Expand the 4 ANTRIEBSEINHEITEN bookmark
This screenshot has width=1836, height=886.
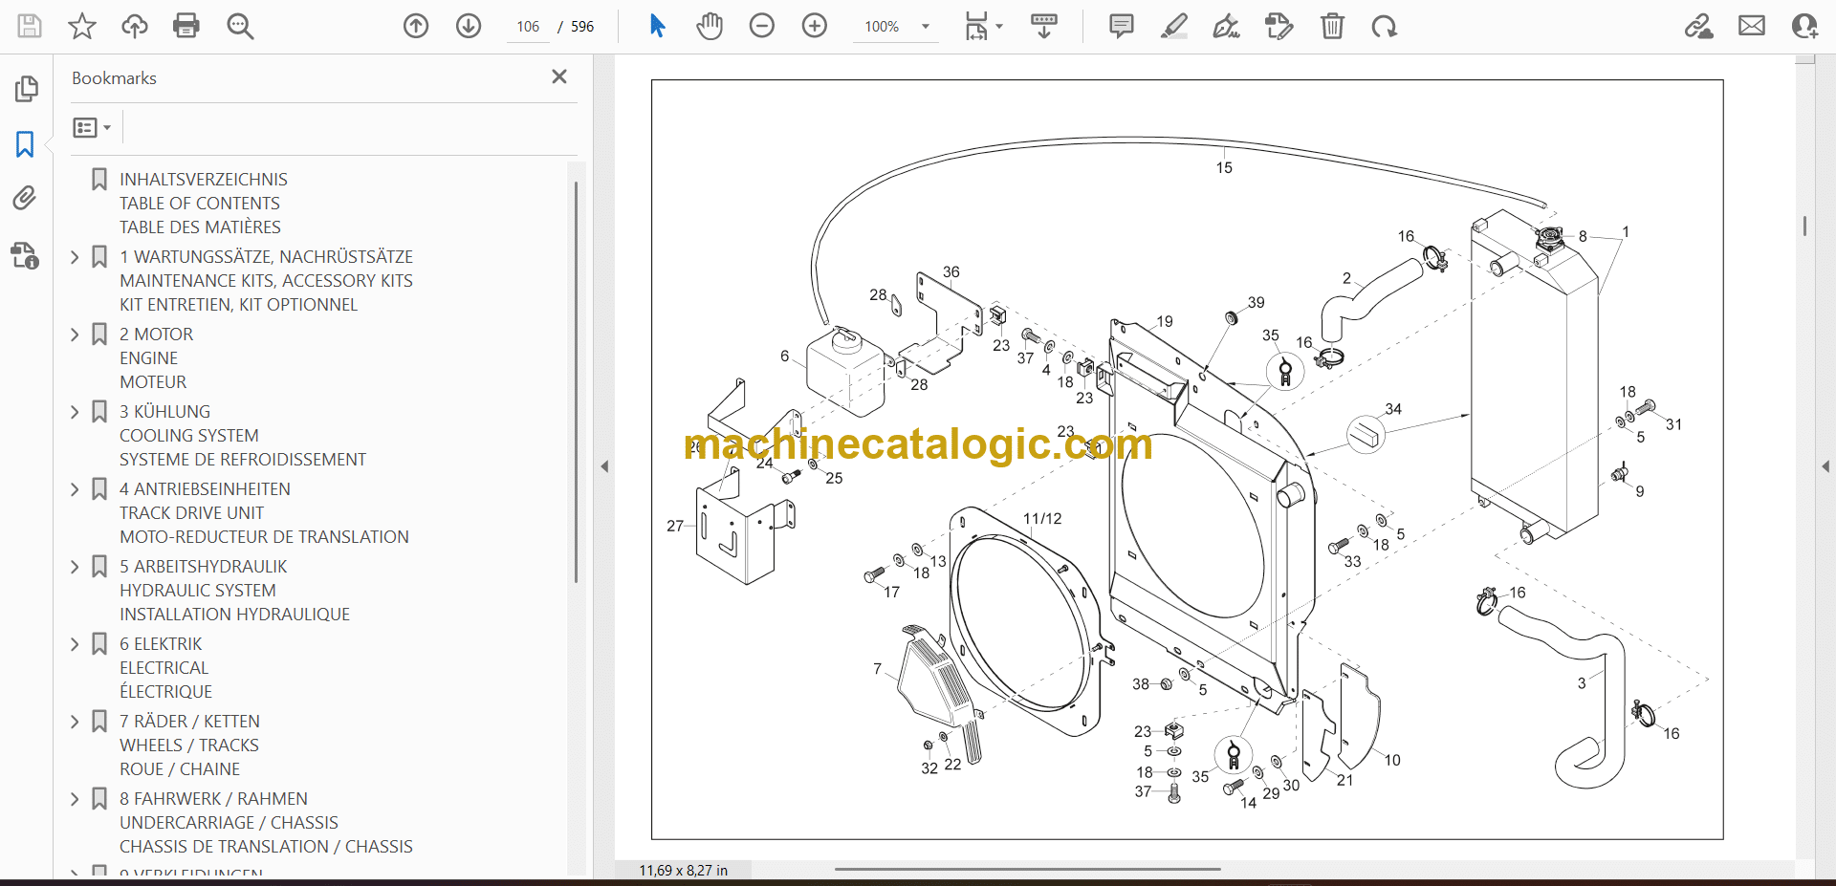coord(76,489)
